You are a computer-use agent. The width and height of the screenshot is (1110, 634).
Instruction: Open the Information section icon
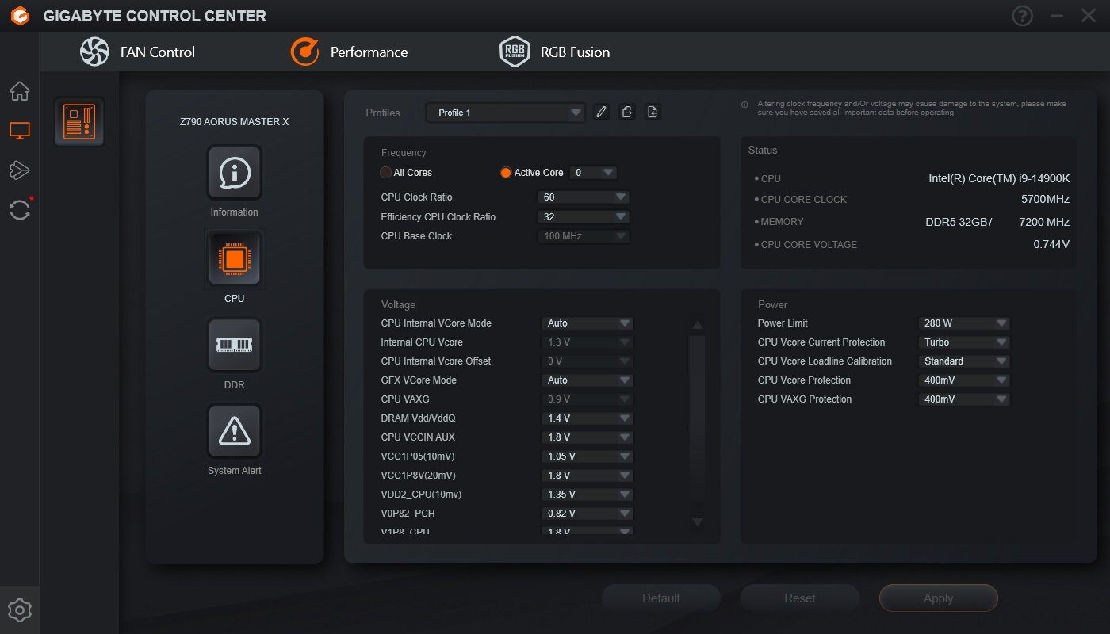pos(234,172)
